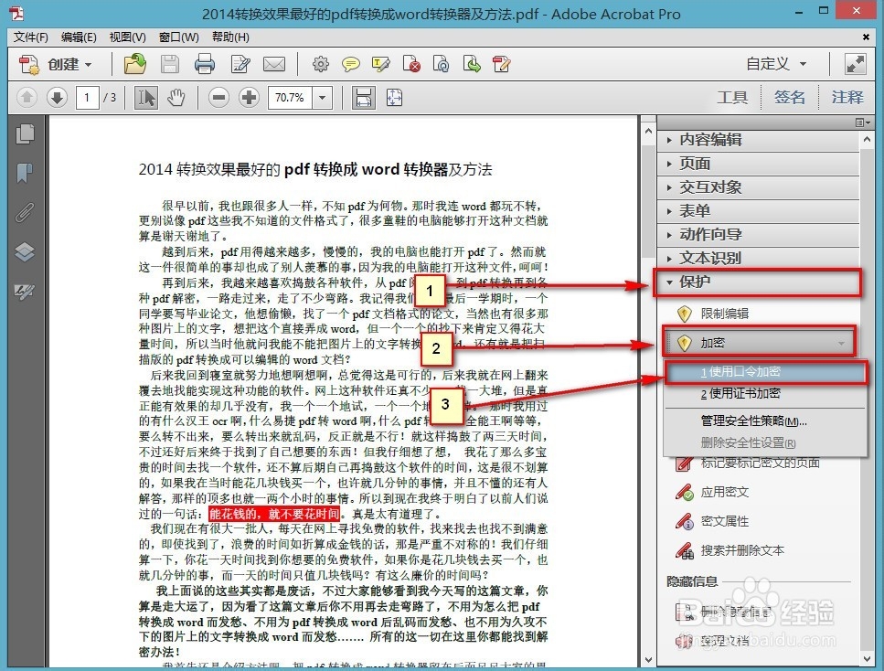
Task: Click 限制编辑 restrict editing option
Action: pyautogui.click(x=715, y=314)
